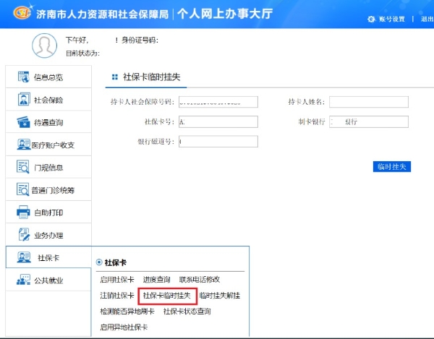
Task: Open the 临时挂失解挂 link
Action: (x=220, y=296)
